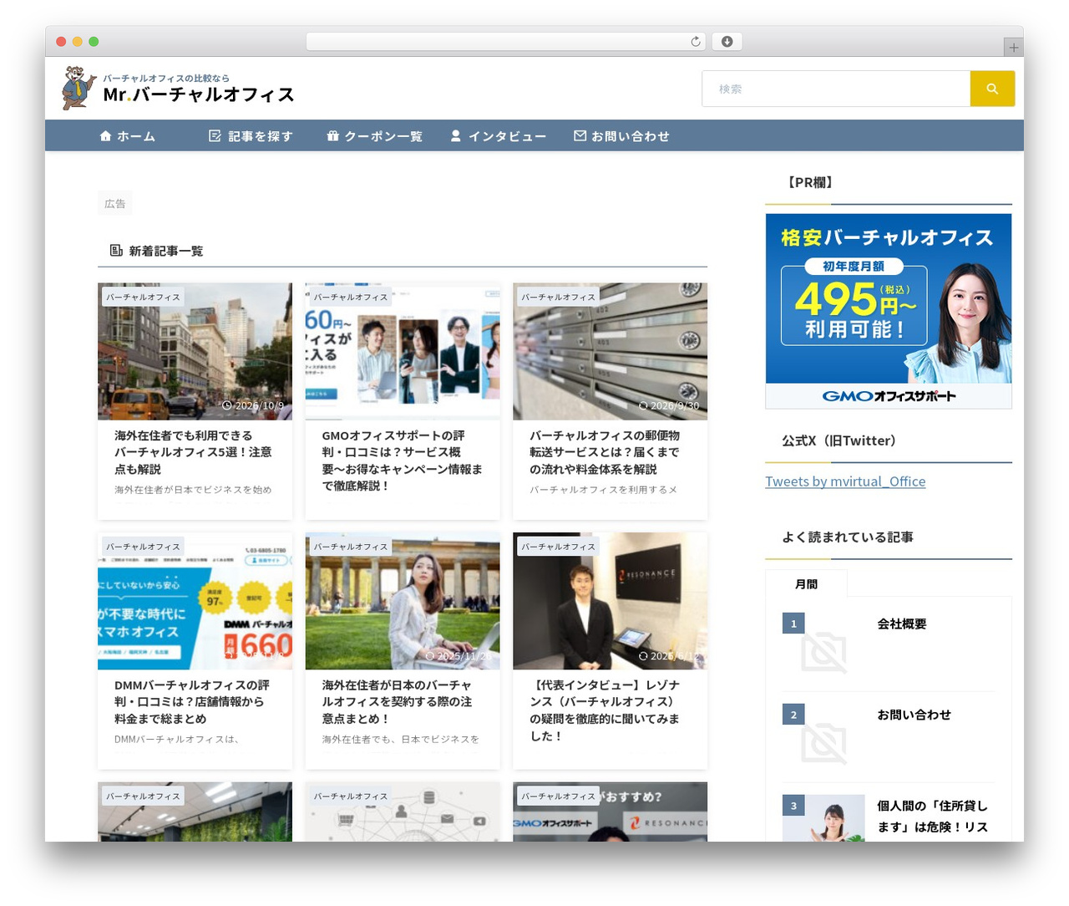1069x906 pixels.
Task: Click the document icon beside 記事を探す
Action: [x=215, y=135]
